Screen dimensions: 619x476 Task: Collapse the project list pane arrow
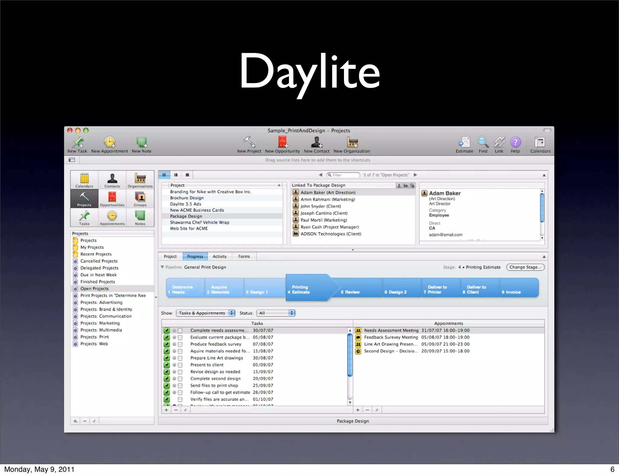[x=544, y=175]
